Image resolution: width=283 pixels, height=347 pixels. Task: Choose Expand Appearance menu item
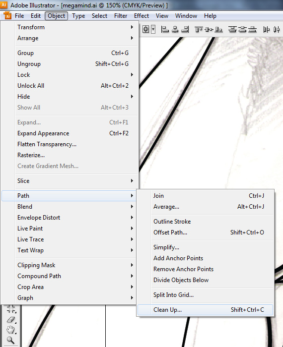(76, 133)
